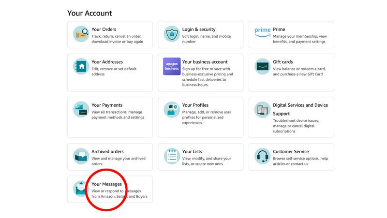Click the Gift cards icon
Image resolution: width=387 pixels, height=218 pixels.
[262, 67]
